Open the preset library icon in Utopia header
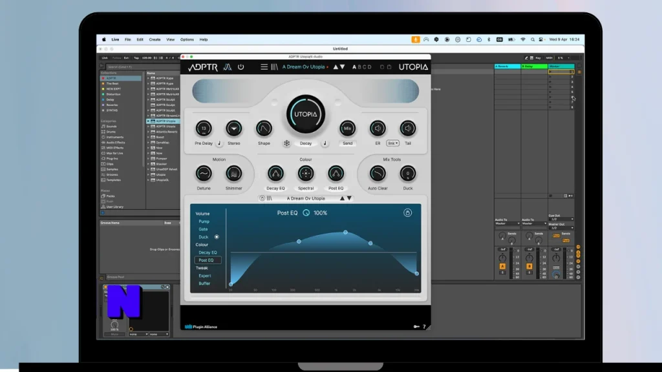The image size is (662, 372). pyautogui.click(x=274, y=67)
